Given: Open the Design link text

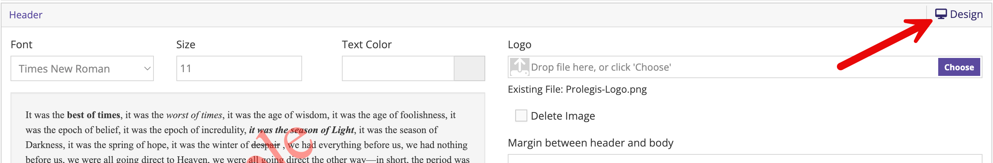Looking at the screenshot, I should tap(966, 15).
